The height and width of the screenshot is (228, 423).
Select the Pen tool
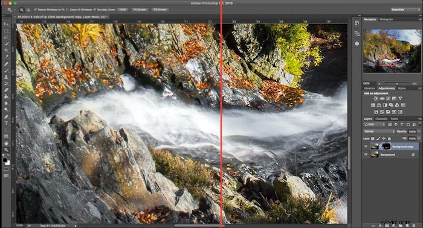[x=6, y=117]
